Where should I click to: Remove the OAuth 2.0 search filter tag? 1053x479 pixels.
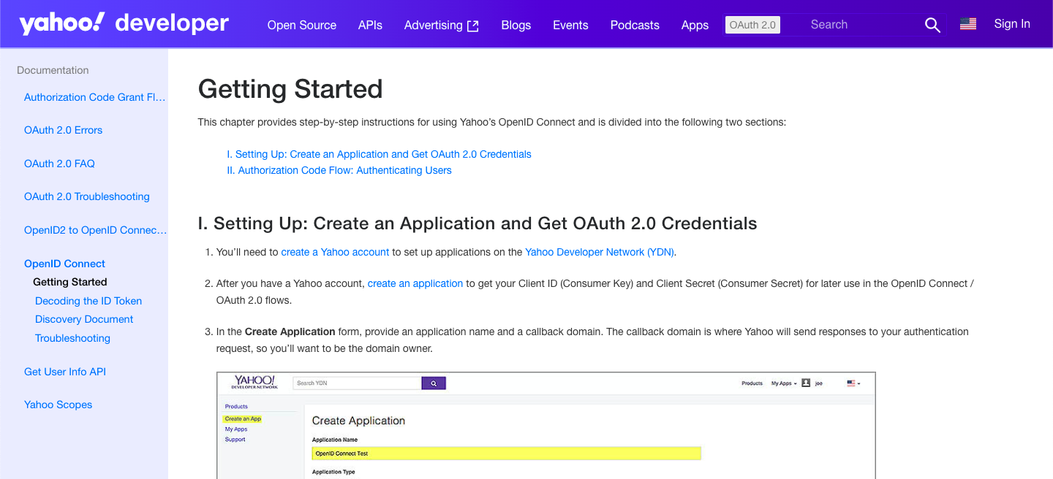point(752,25)
